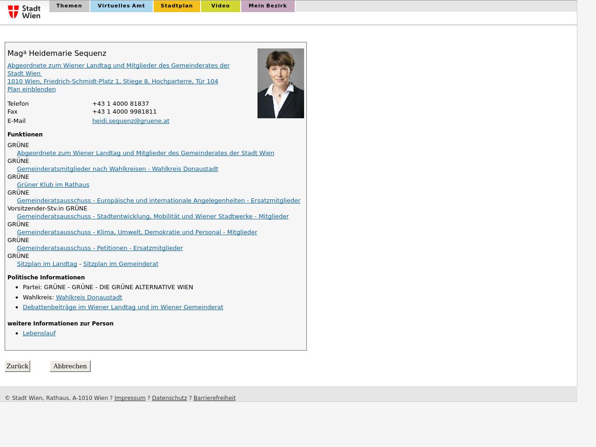Show map via Plan einblenden
596x447 pixels.
[x=32, y=89]
